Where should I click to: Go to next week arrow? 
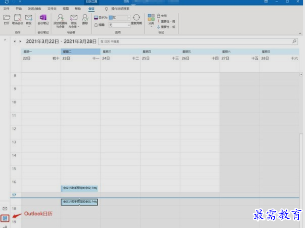point(20,42)
